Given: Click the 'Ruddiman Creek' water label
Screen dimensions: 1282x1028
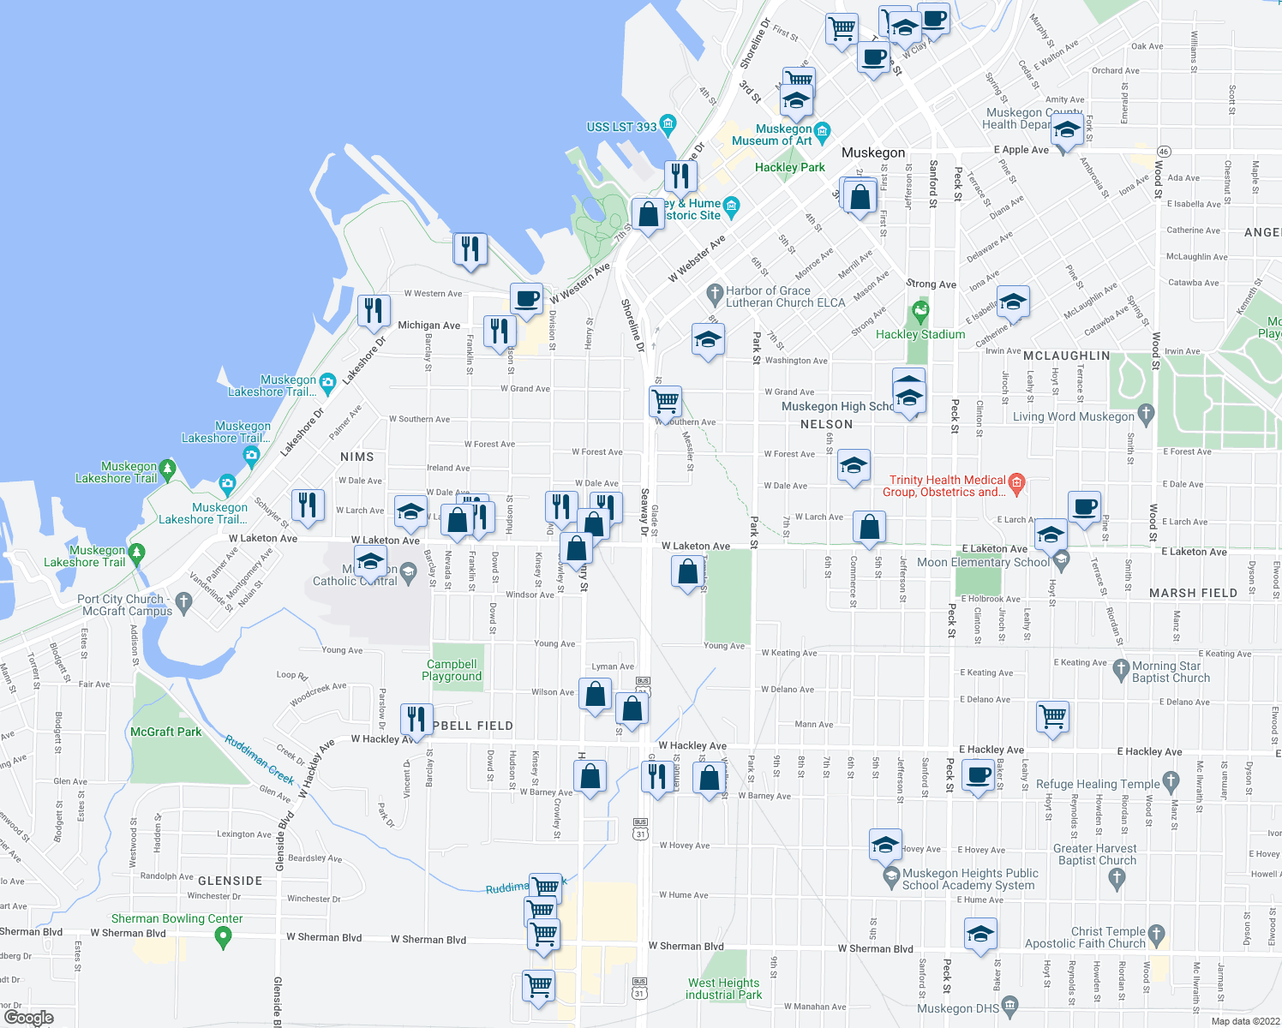Looking at the screenshot, I should pyautogui.click(x=260, y=759).
